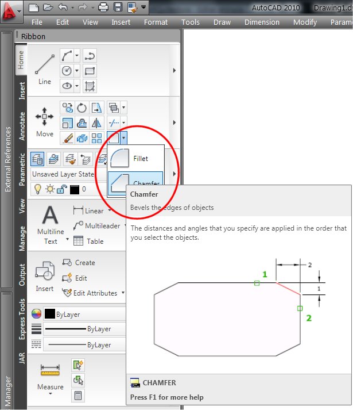The image size is (353, 410).
Task: Open the Unsaved Layer State dropdown
Action: click(69, 174)
